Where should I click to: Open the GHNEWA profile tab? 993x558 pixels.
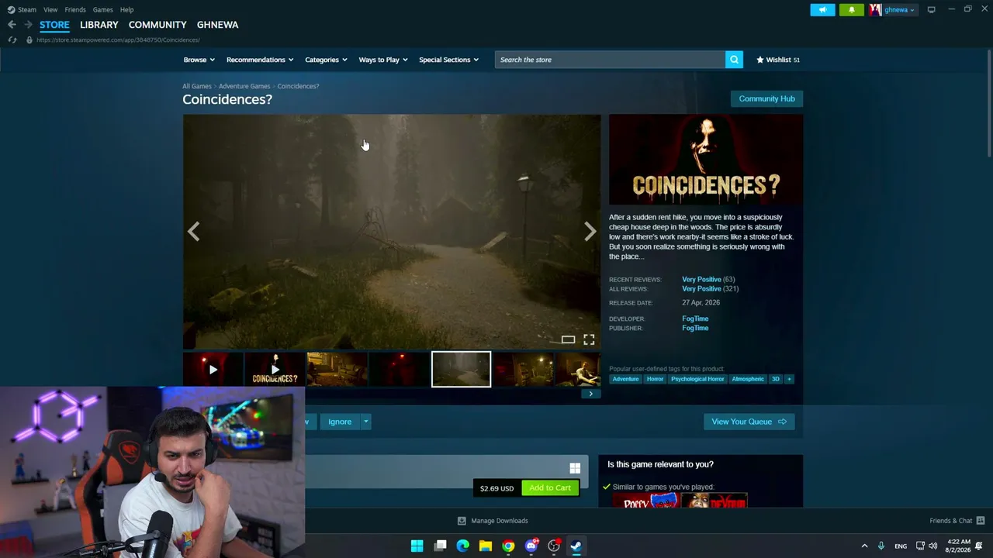click(x=217, y=25)
